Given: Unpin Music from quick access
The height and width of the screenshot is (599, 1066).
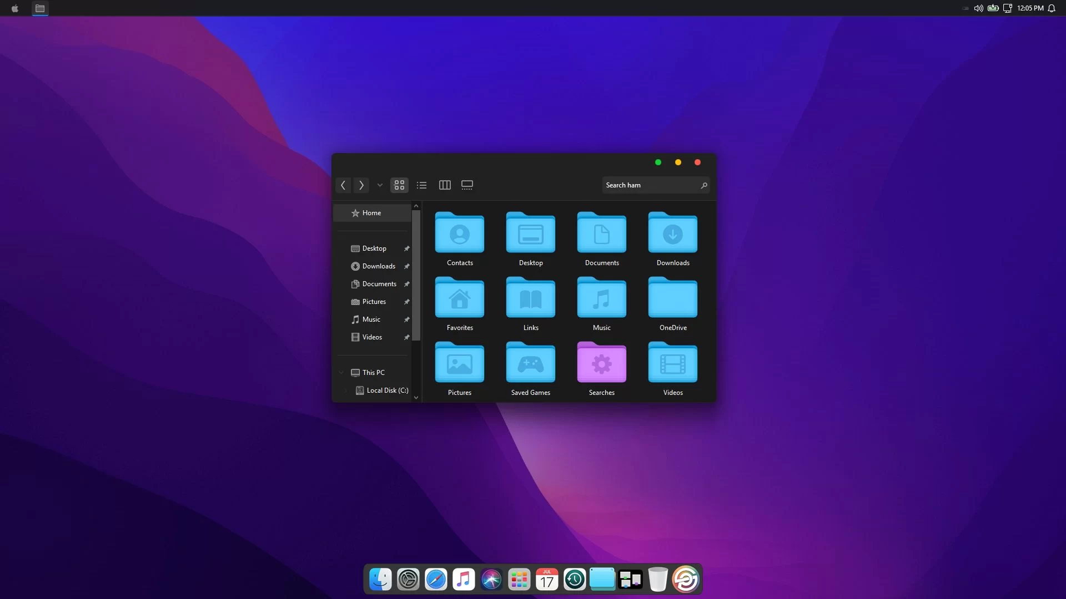Looking at the screenshot, I should tap(406, 320).
